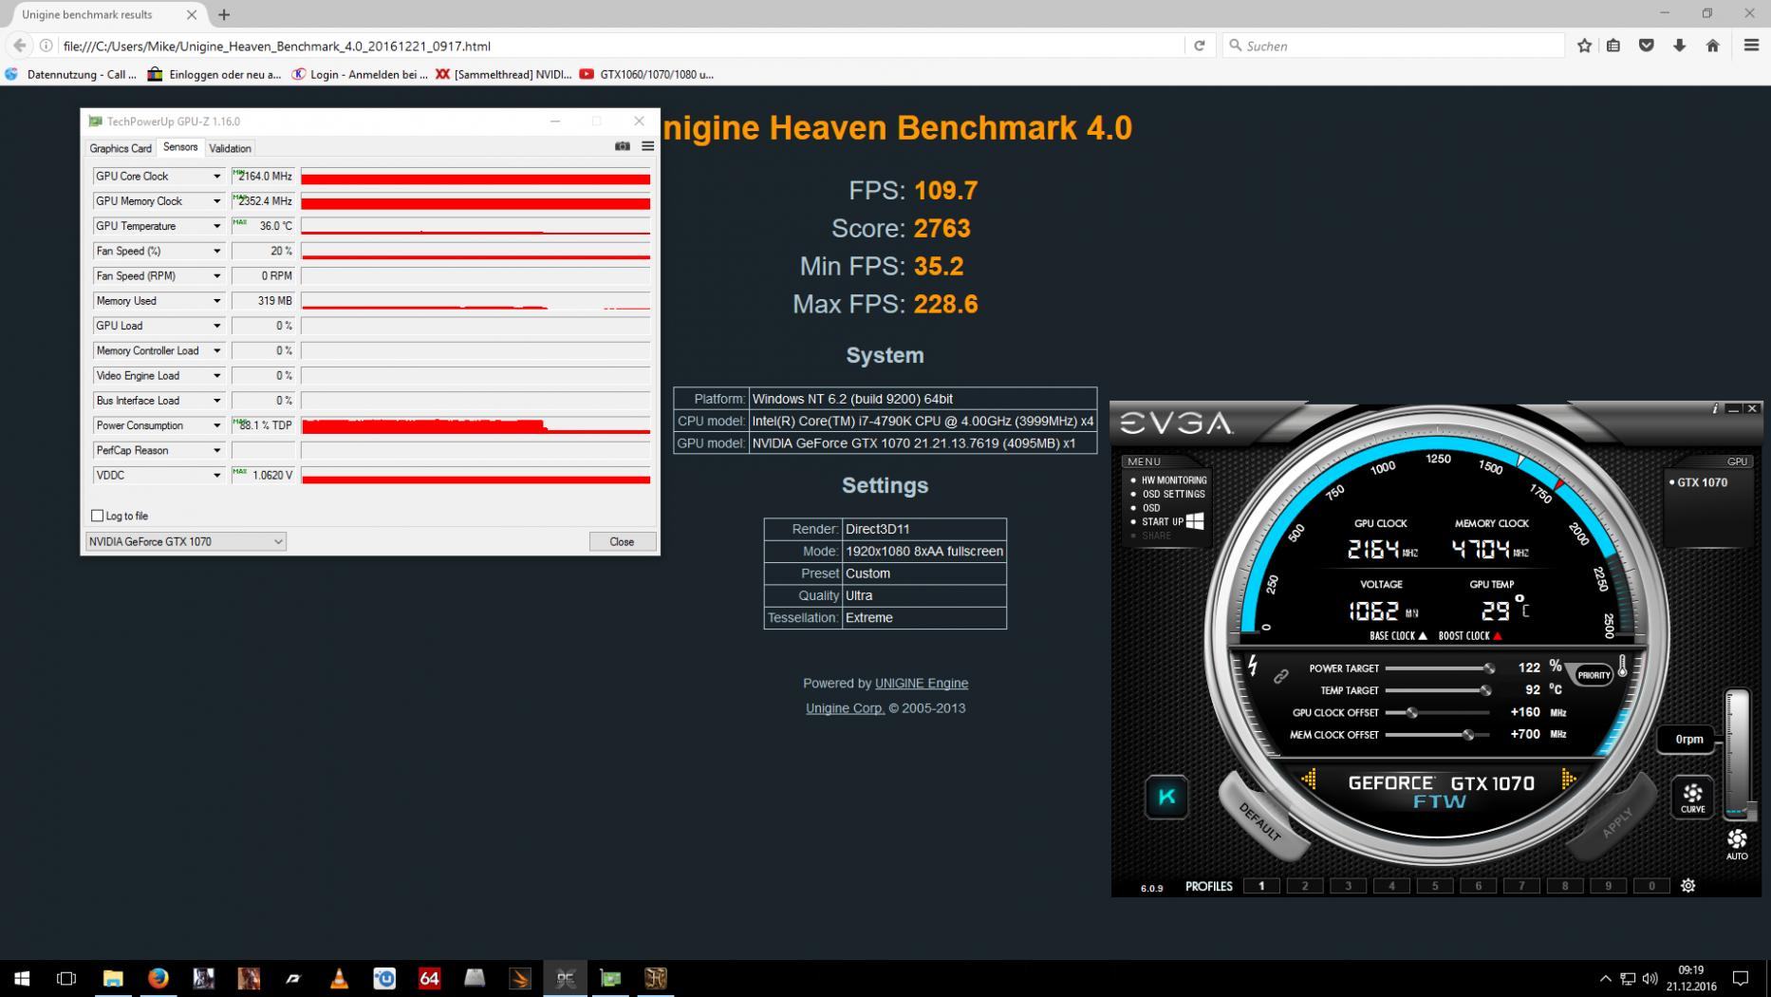Toggle EVGA automatic fan control
Image resolution: width=1771 pixels, height=997 pixels.
click(1737, 843)
